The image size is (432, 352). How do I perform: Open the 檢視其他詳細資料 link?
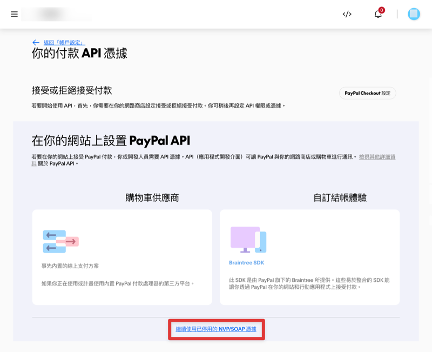point(377,157)
